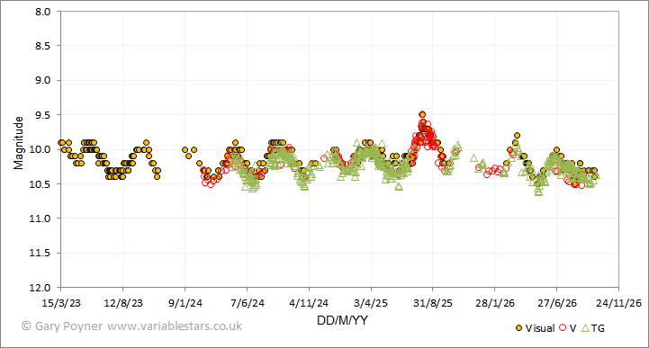Image resolution: width=649 pixels, height=348 pixels.
Task: Click the date label 7/6/24
Action: point(248,303)
